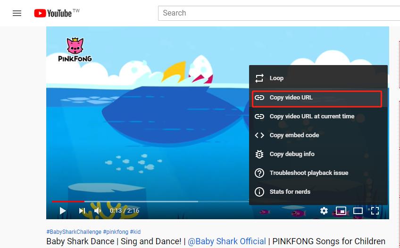The height and width of the screenshot is (248, 400).
Task: Choose Copy video URL
Action: tap(318, 98)
